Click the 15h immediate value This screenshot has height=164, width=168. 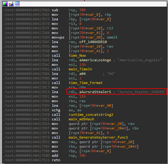(82, 97)
